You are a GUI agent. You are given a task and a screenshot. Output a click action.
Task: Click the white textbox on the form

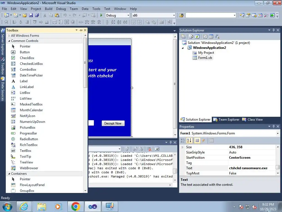[x=91, y=123]
